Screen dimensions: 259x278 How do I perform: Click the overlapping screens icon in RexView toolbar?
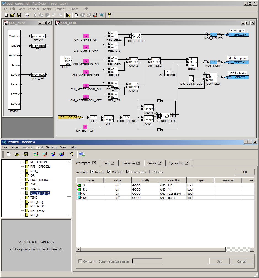pyautogui.click(x=82, y=154)
